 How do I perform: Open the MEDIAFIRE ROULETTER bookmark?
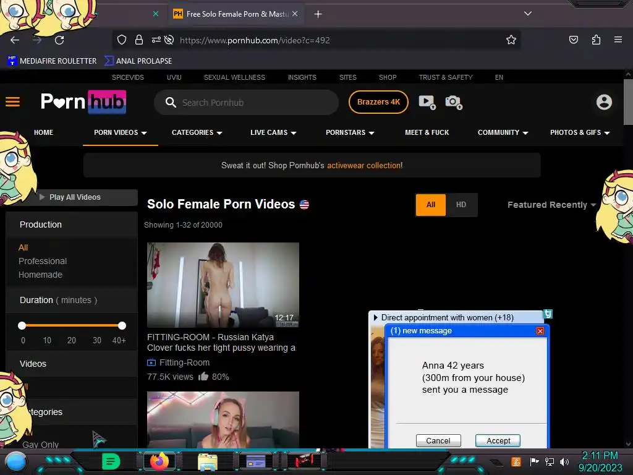click(x=52, y=61)
